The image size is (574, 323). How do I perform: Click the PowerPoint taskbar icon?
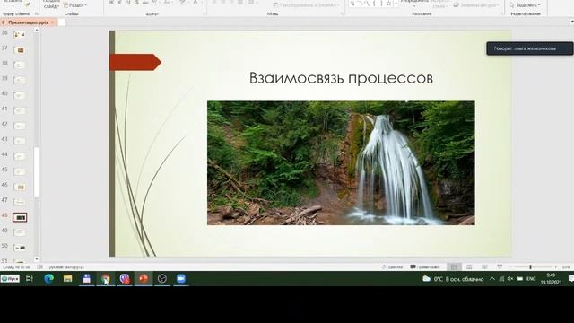[x=143, y=279]
